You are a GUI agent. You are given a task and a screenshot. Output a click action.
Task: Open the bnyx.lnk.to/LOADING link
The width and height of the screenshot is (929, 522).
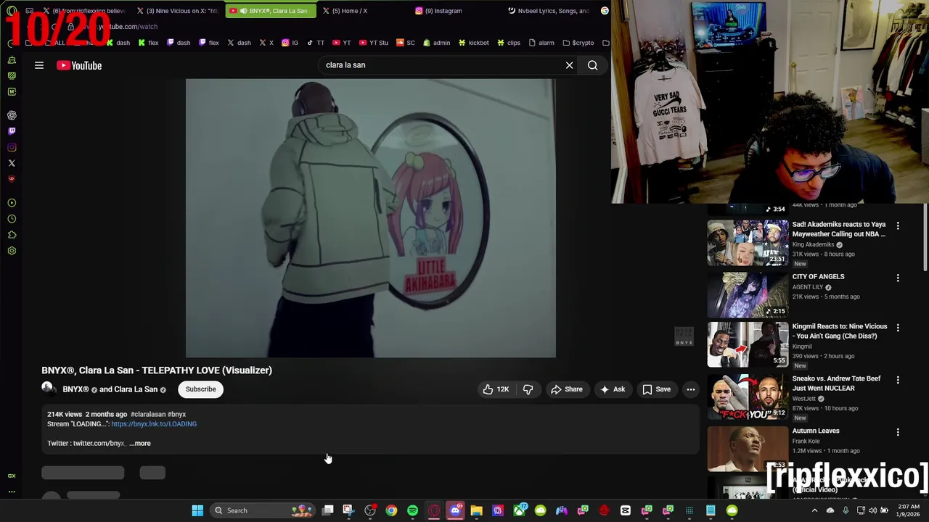[x=154, y=424]
